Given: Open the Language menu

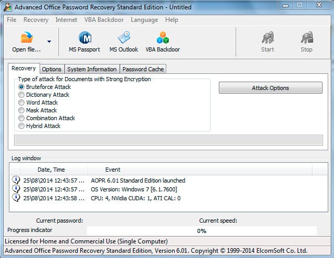Looking at the screenshot, I should (144, 20).
